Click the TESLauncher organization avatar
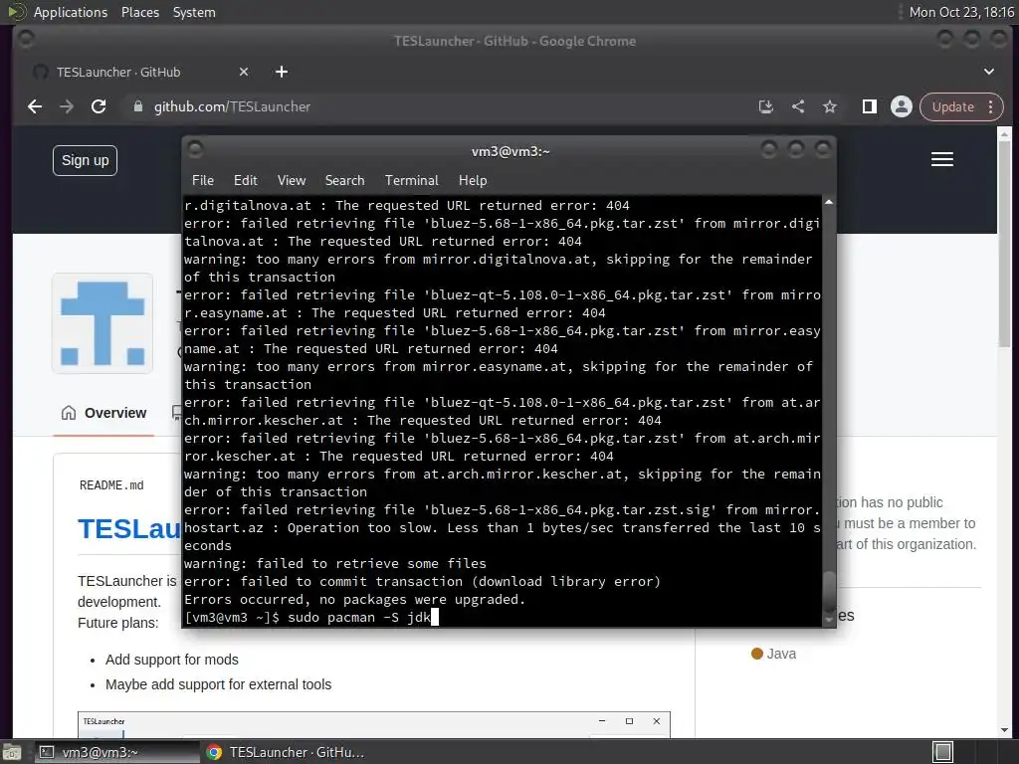Screen dimensions: 1019x764 click(x=102, y=323)
